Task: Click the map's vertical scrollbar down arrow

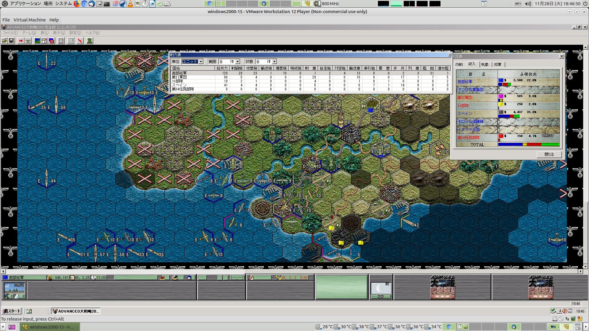Action: coord(586,267)
